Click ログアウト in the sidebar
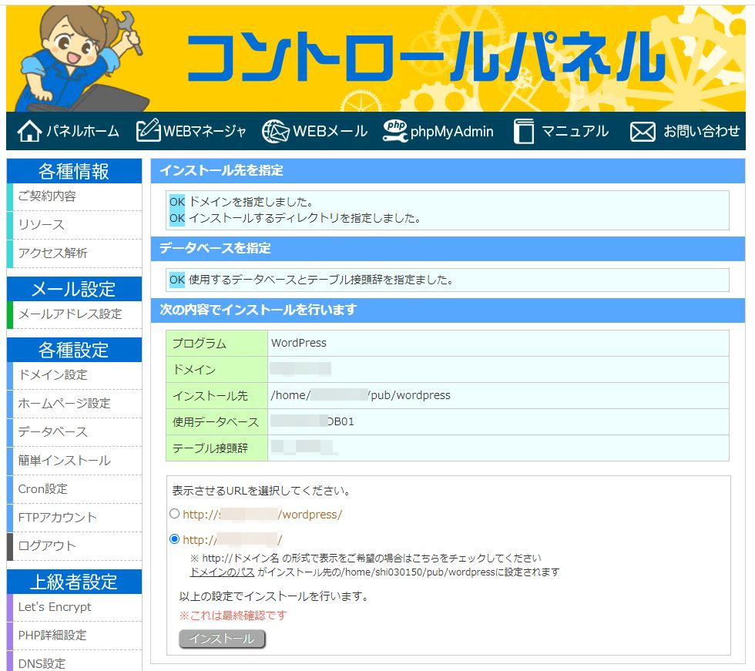The image size is (755, 671). 47,546
